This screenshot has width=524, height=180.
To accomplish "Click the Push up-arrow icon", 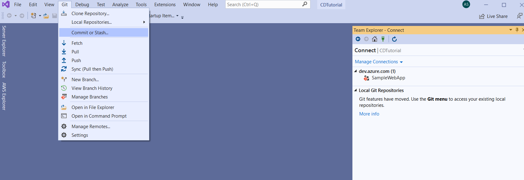I will coord(64,60).
